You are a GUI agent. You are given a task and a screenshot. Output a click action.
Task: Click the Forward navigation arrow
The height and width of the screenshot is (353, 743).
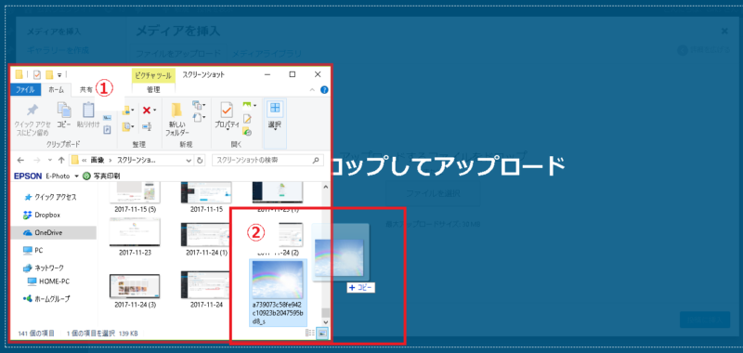pos(37,160)
